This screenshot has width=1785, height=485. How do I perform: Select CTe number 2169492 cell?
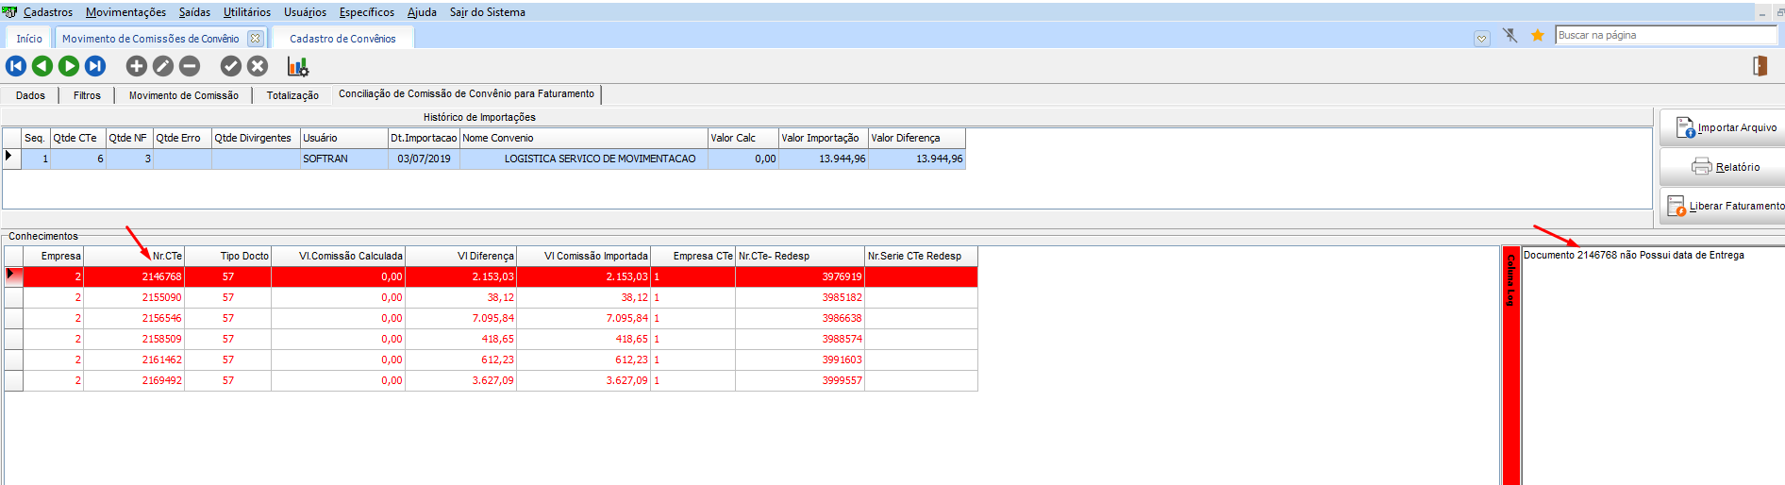pos(134,380)
